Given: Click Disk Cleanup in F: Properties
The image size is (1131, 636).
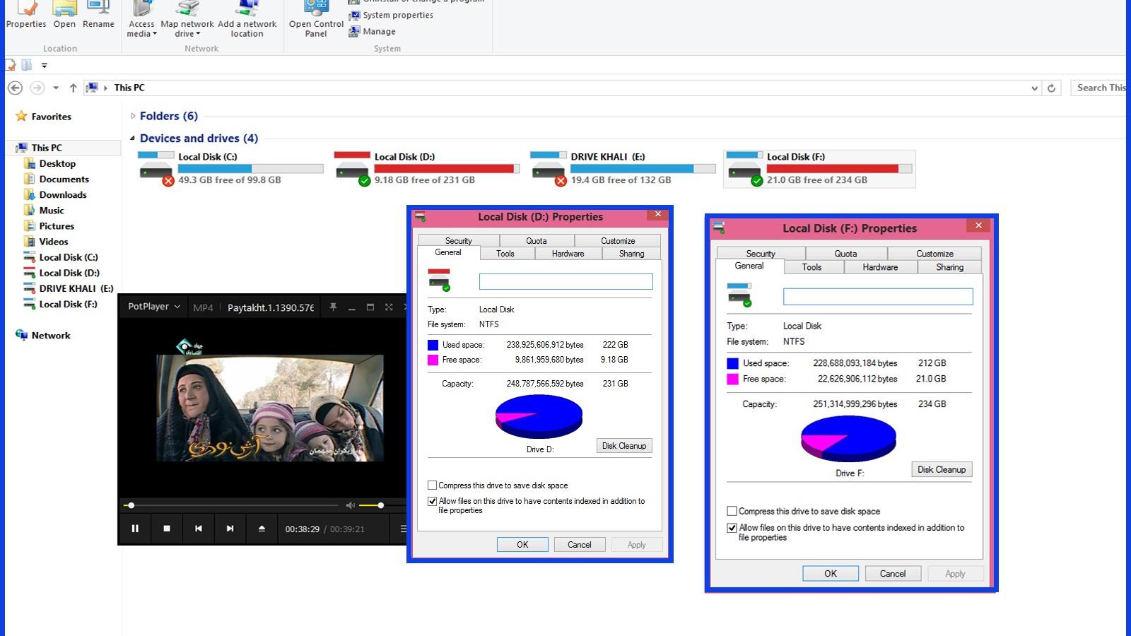Looking at the screenshot, I should point(942,469).
